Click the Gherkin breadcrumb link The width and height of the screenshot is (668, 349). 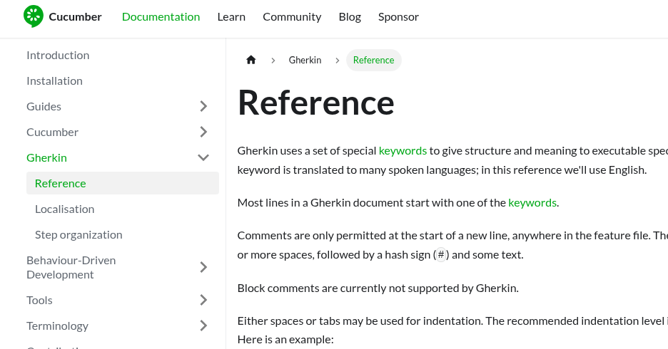click(x=305, y=60)
